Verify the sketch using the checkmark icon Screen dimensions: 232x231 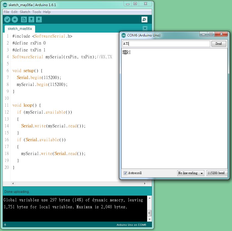click(x=7, y=19)
